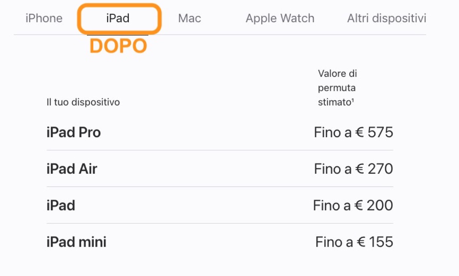The image size is (459, 276).
Task: Switch to the iPhone tab
Action: pyautogui.click(x=44, y=18)
